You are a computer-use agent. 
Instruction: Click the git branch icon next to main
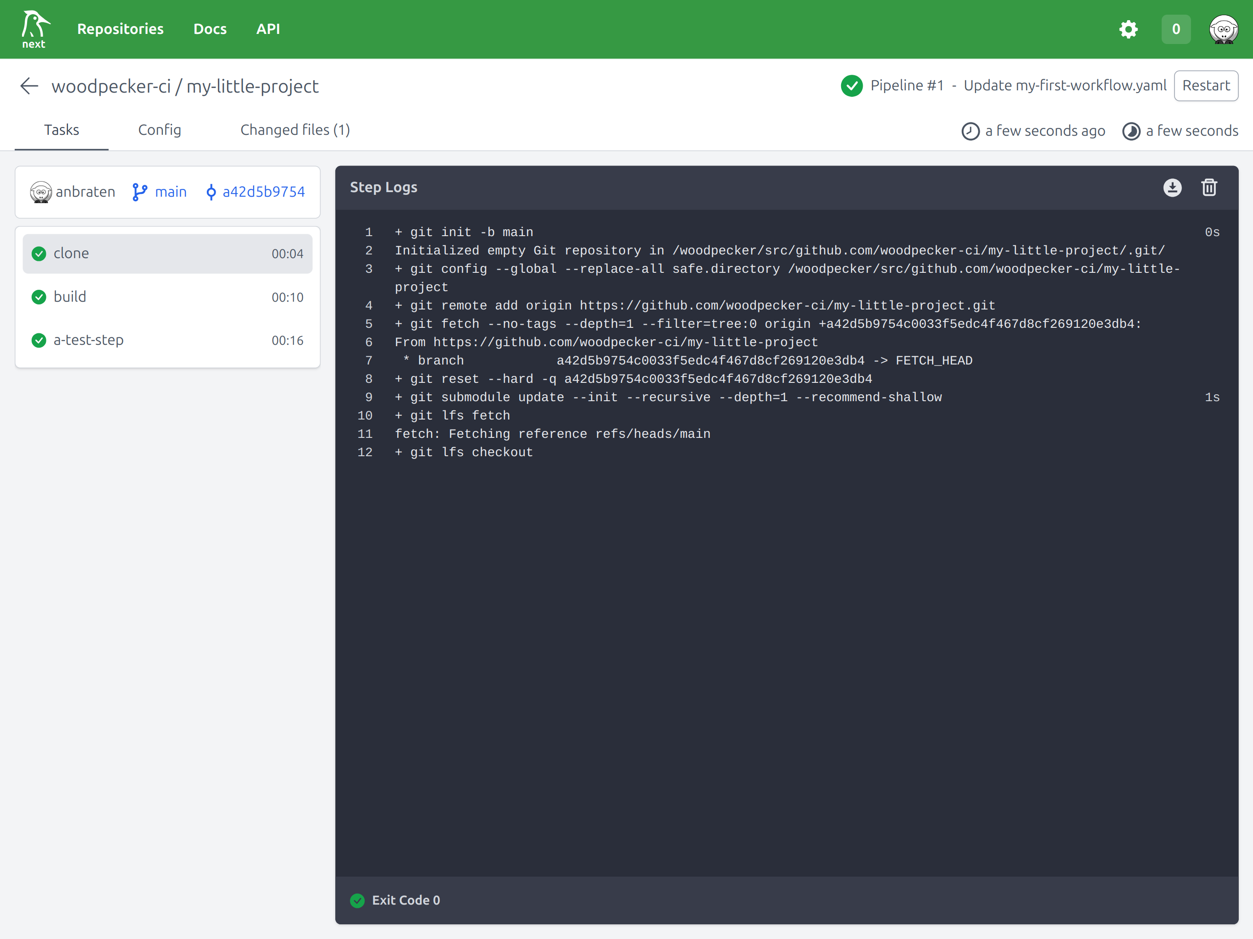click(139, 192)
